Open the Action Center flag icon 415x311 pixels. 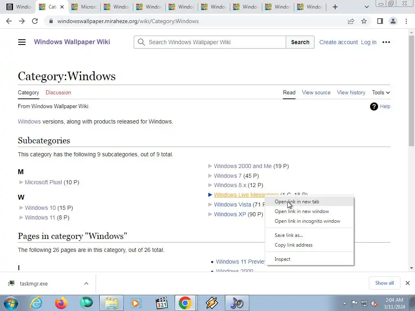point(354,303)
